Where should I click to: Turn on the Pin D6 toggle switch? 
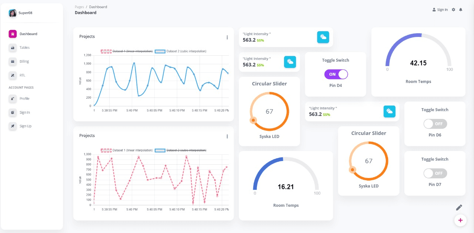[x=435, y=124]
